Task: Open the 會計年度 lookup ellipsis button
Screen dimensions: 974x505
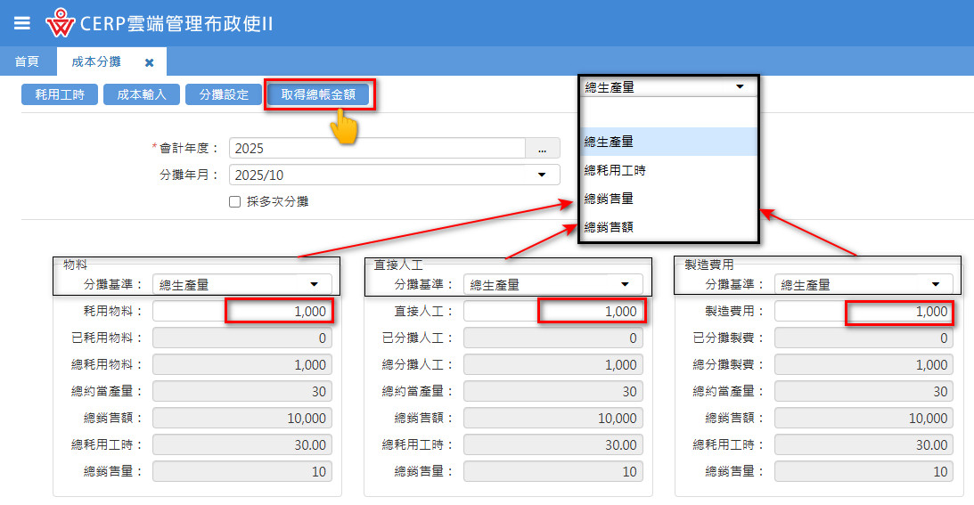Action: [x=542, y=149]
